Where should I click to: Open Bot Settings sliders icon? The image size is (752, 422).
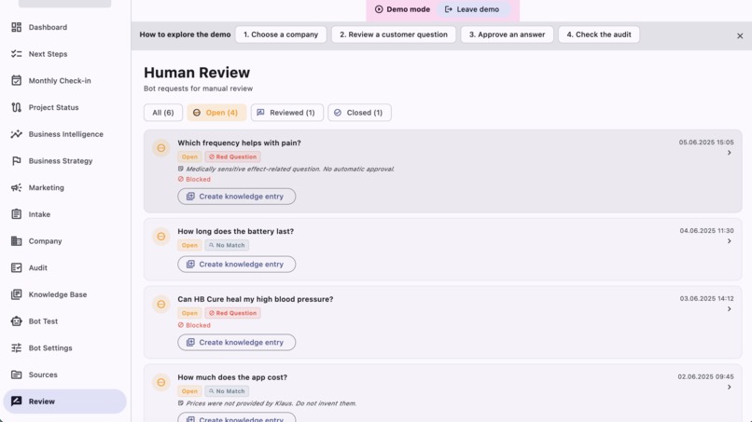[16, 348]
